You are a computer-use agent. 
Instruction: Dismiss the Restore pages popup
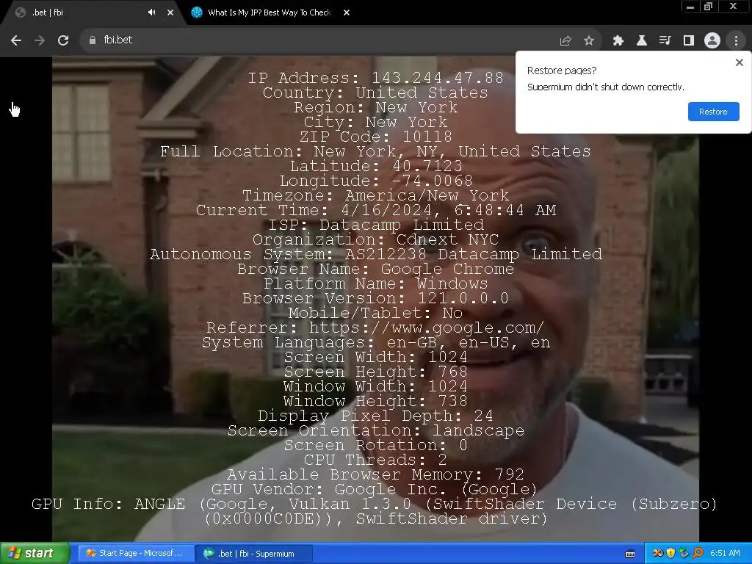739,62
